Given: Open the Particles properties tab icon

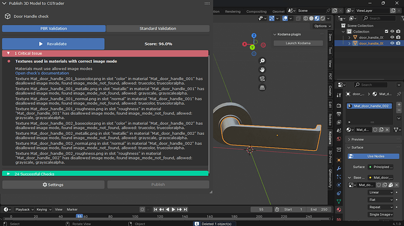Looking at the screenshot, I should [339, 176].
